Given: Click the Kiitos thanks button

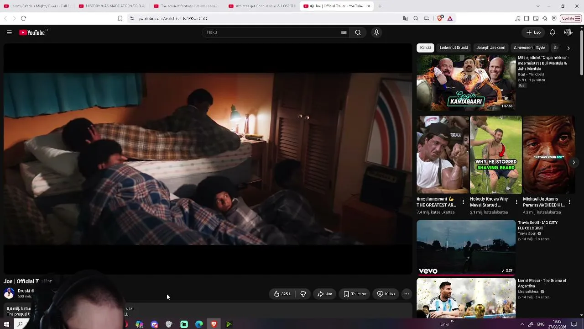Looking at the screenshot, I should 386,294.
